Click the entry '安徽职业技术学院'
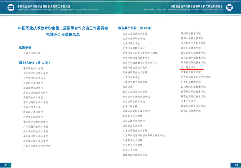The width and height of the screenshot is (241, 168). (33, 98)
